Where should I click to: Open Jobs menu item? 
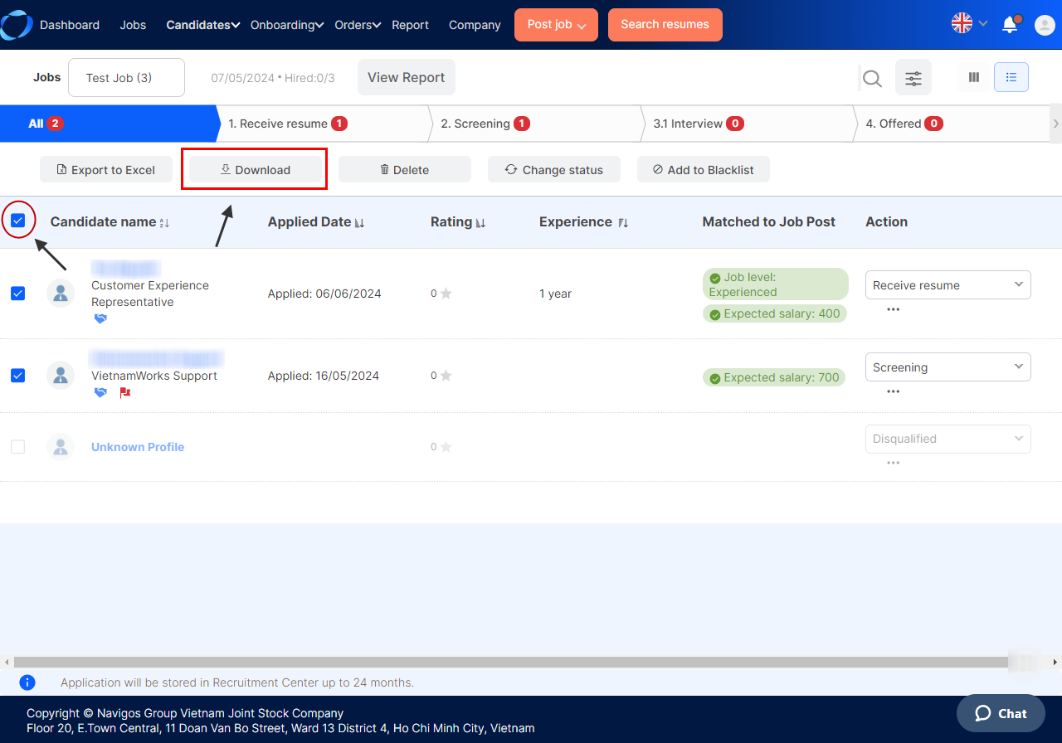(133, 25)
